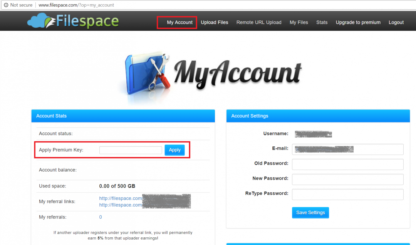The height and width of the screenshot is (245, 416).
Task: Click the Old Password field
Action: 347,164
